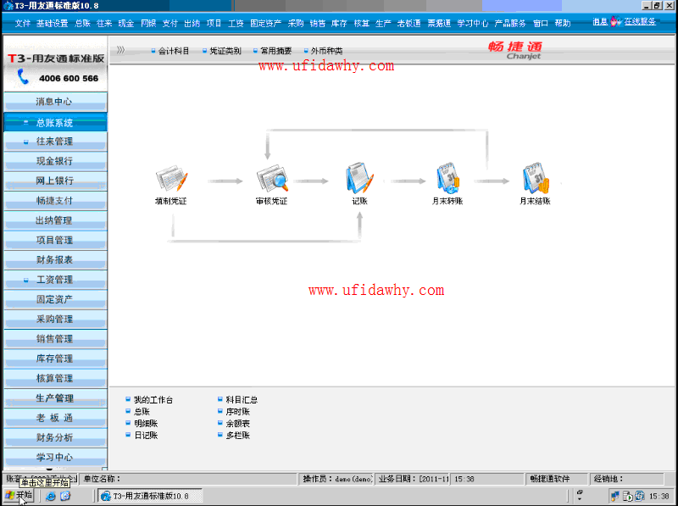Click the 操作员 demo status field
Viewport: 678px width, 506px height.
click(x=336, y=479)
